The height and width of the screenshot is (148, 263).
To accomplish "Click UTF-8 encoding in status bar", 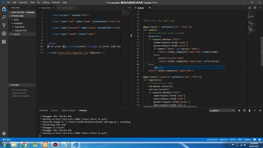I will (x=233, y=139).
